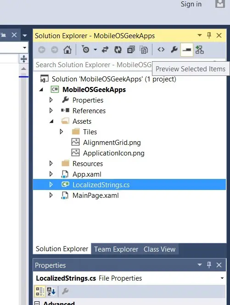Close the Properties panel

pyautogui.click(x=219, y=265)
